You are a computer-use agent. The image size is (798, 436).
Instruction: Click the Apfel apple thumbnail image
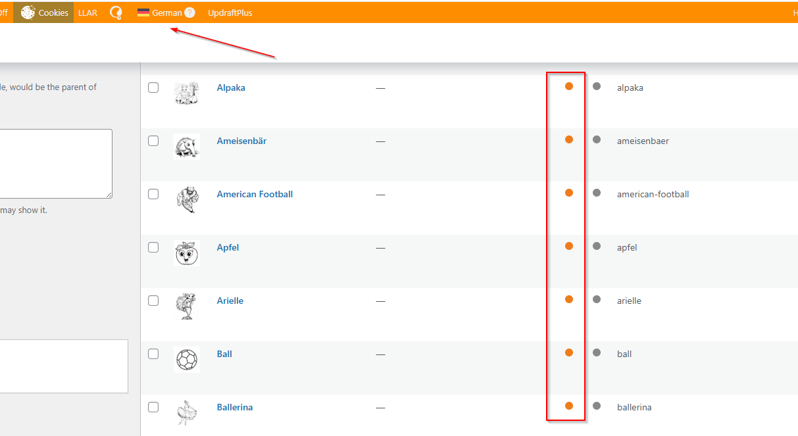coord(186,253)
